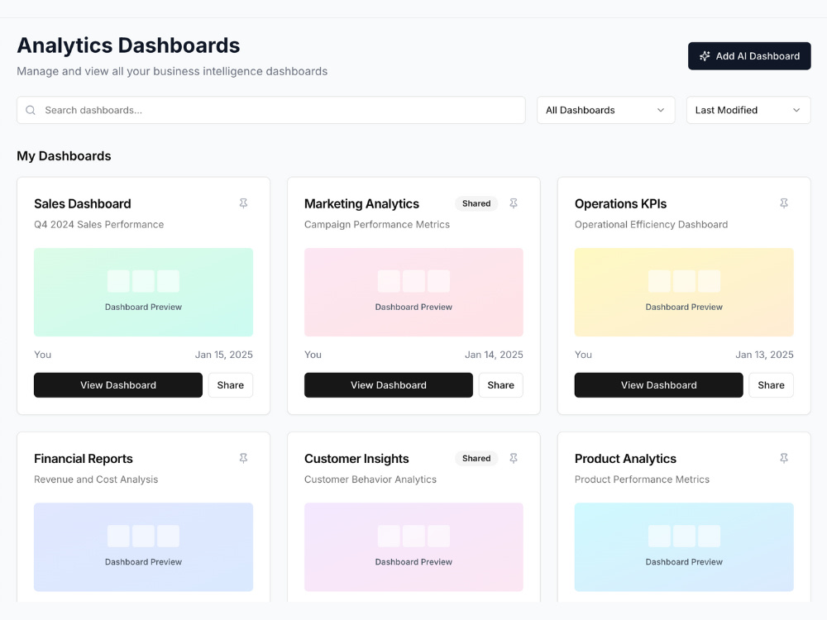827x620 pixels.
Task: Click the sparkle icon on Add AI Dashboard
Action: 705,56
